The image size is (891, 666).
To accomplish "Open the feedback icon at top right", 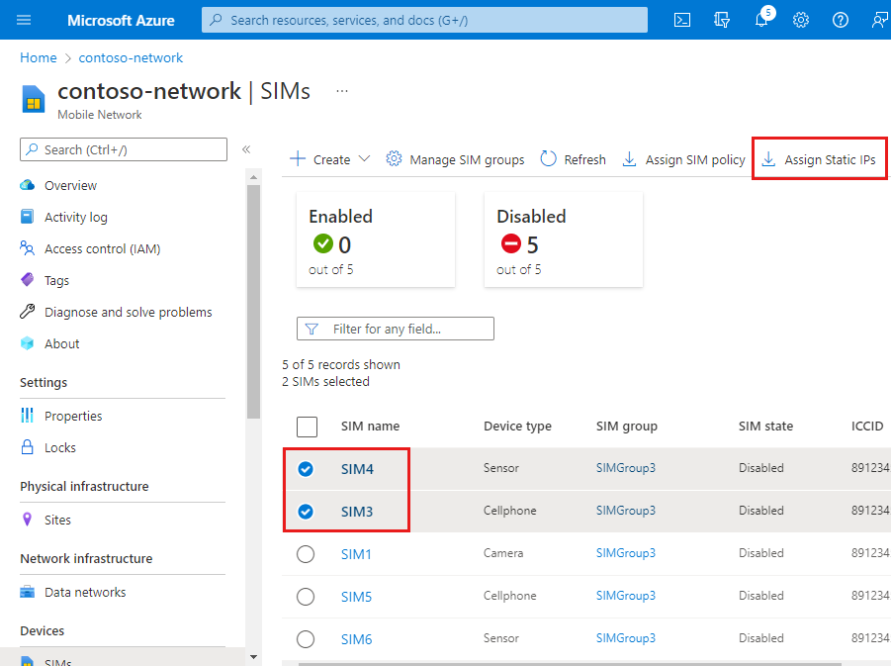I will coord(879,19).
